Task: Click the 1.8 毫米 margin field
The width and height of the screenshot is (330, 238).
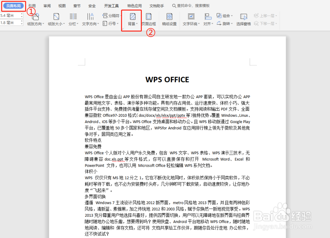Action: click(x=10, y=22)
